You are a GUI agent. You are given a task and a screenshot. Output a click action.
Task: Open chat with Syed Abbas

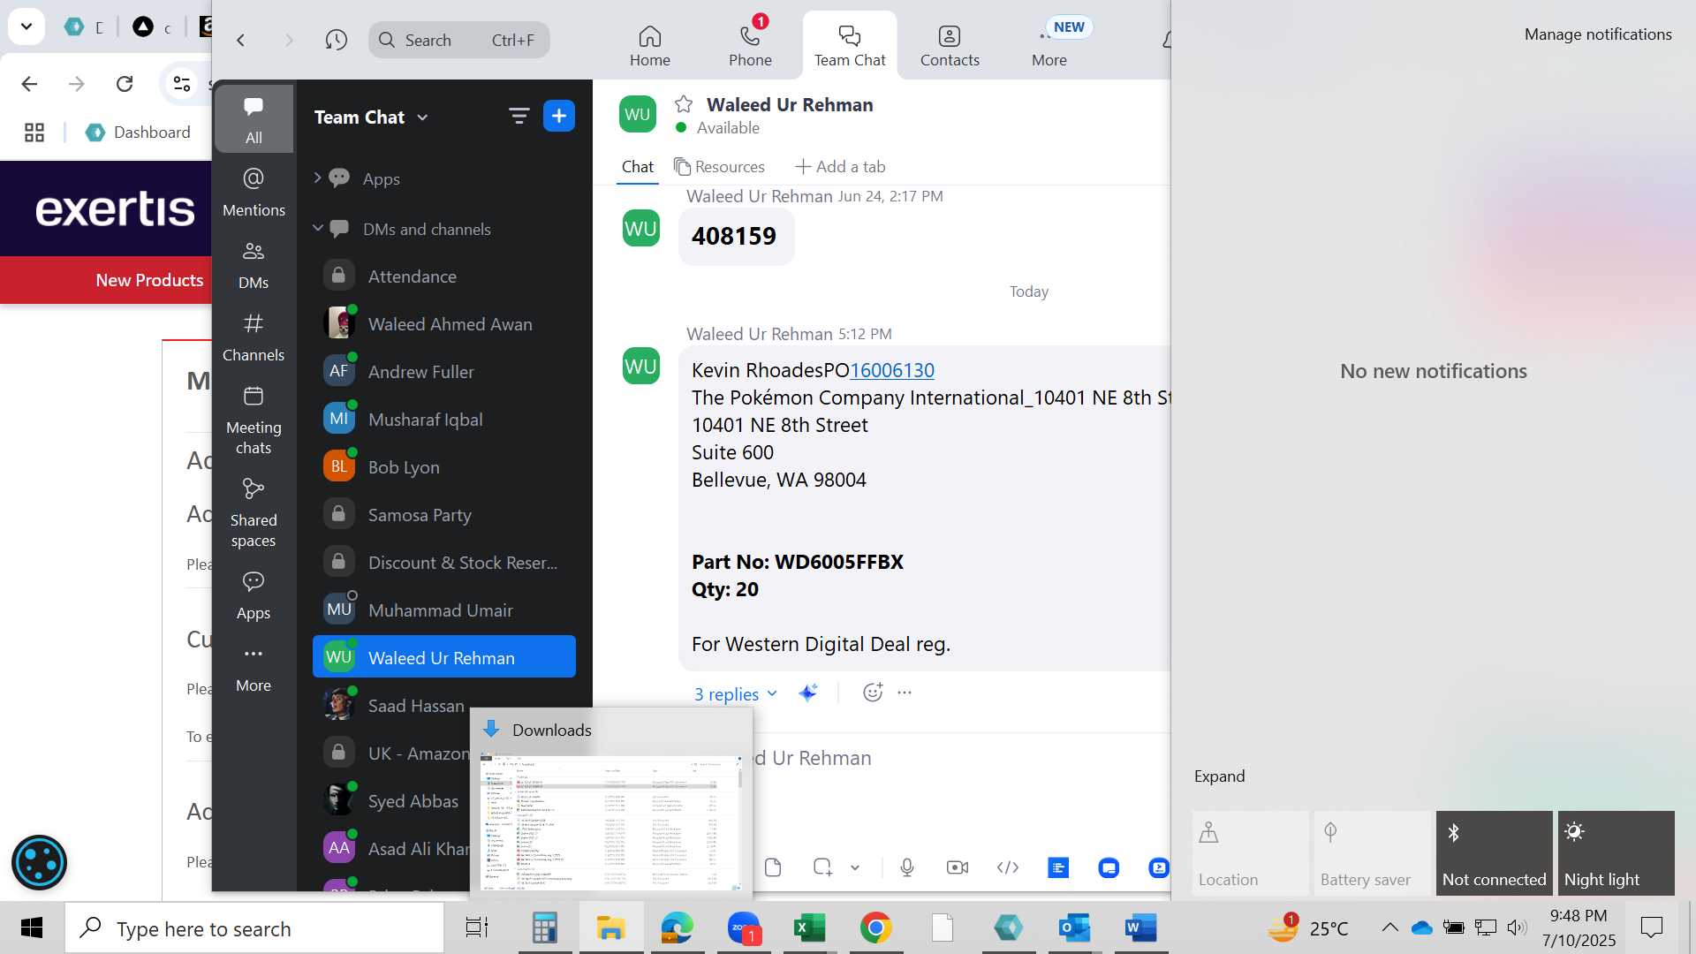tap(393, 801)
